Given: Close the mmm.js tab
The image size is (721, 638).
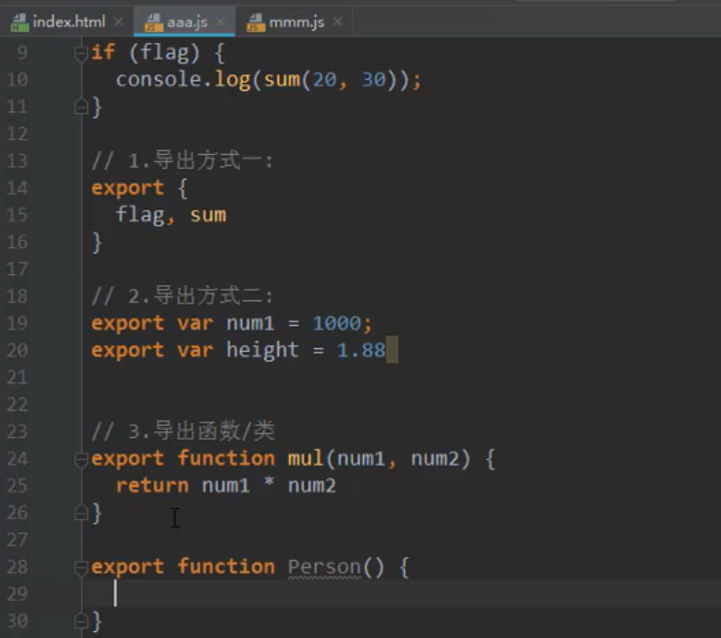Looking at the screenshot, I should (x=338, y=21).
